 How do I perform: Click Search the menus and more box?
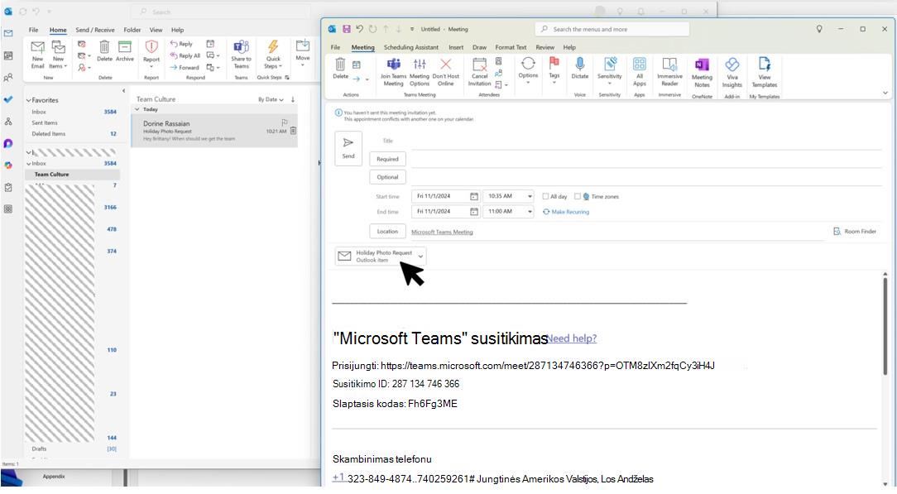[x=612, y=29]
